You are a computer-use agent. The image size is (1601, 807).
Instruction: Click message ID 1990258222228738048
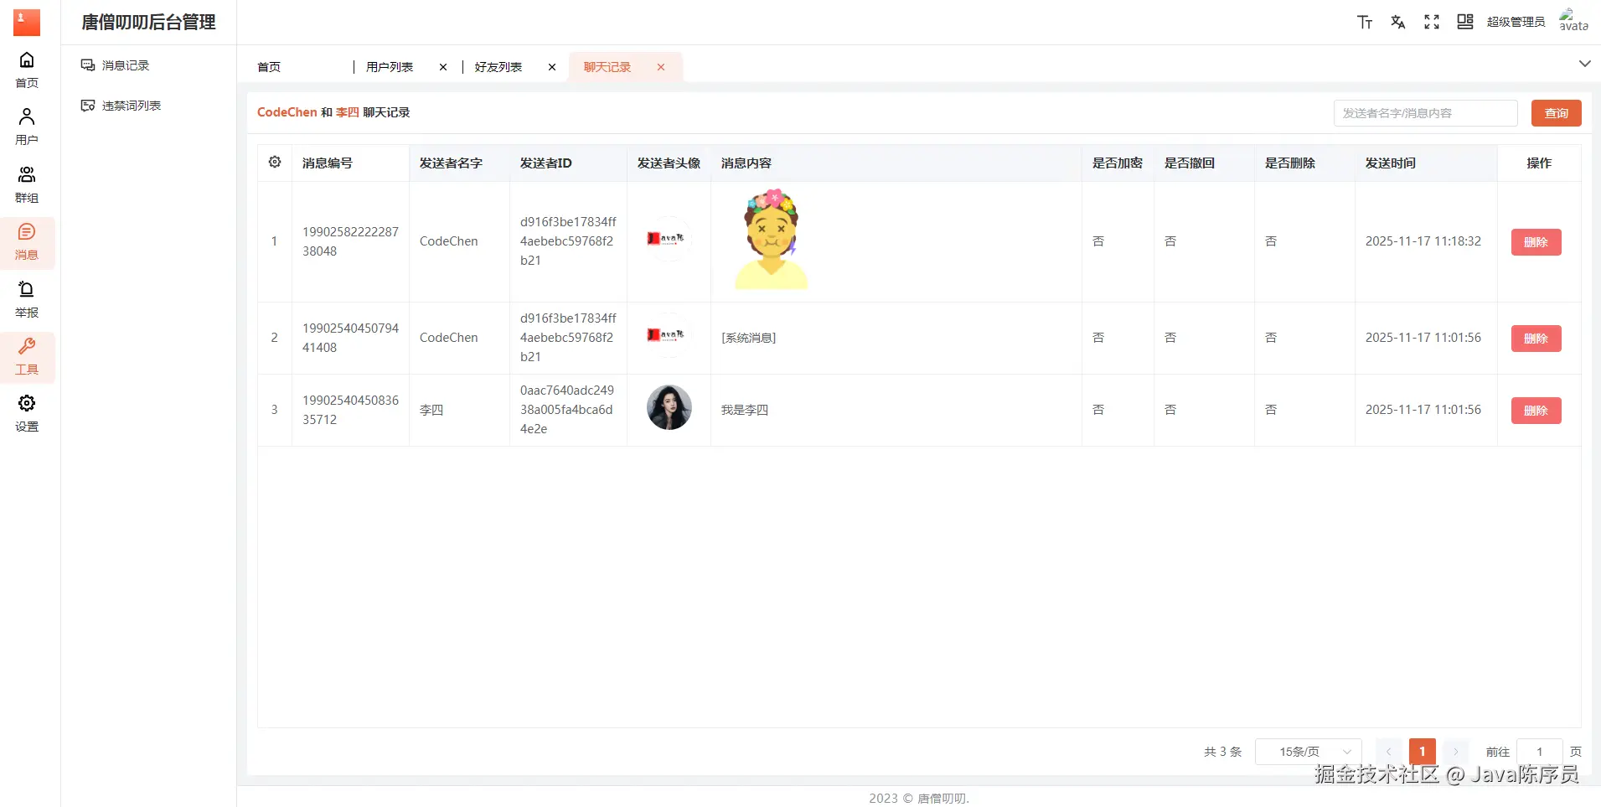(x=350, y=241)
